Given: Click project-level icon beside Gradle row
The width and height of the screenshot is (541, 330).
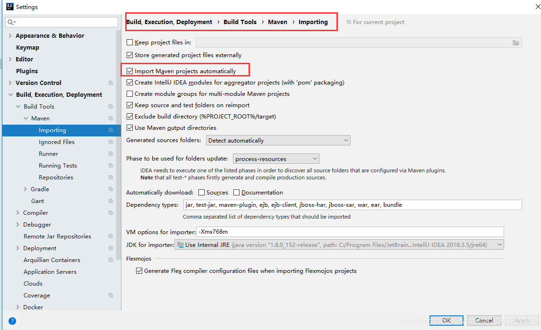Looking at the screenshot, I should pyautogui.click(x=111, y=189).
